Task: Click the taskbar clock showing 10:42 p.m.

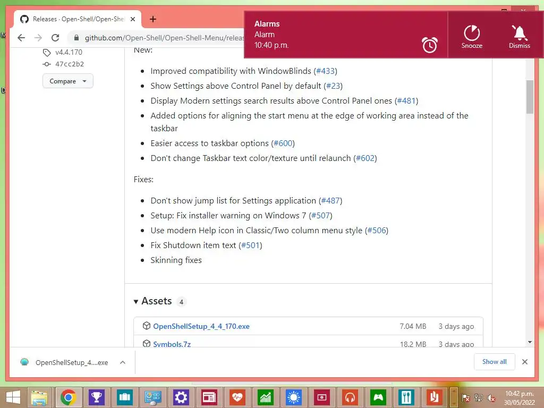Action: tap(520, 398)
